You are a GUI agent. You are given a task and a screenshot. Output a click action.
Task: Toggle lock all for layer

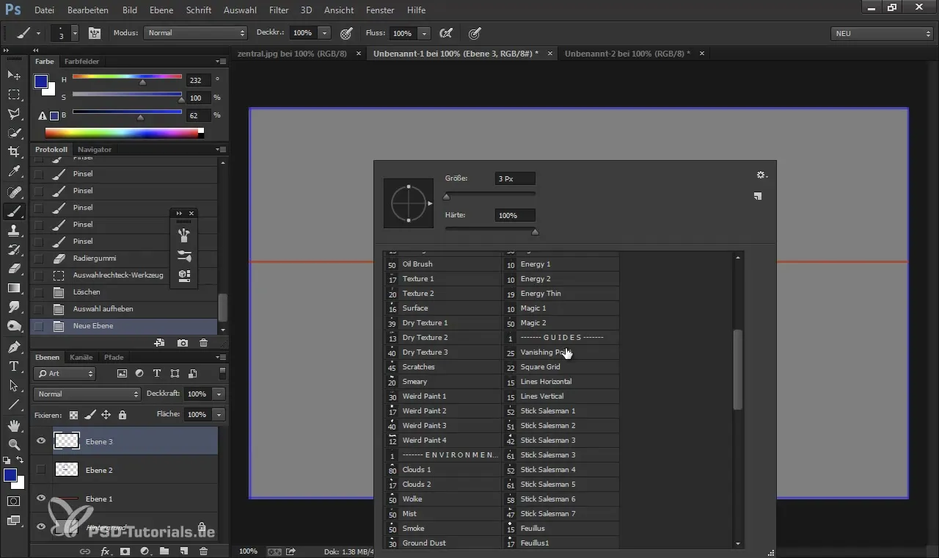tap(122, 415)
